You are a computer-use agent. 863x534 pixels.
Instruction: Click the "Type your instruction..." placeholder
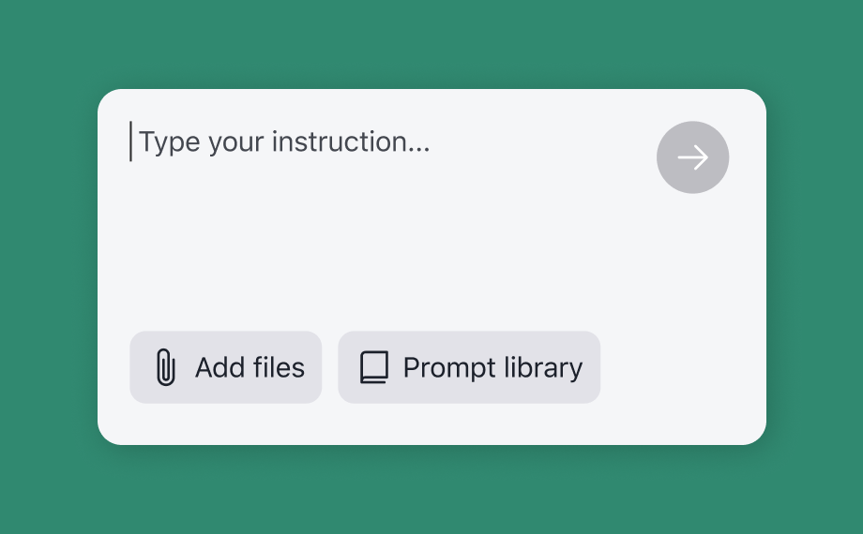(284, 142)
